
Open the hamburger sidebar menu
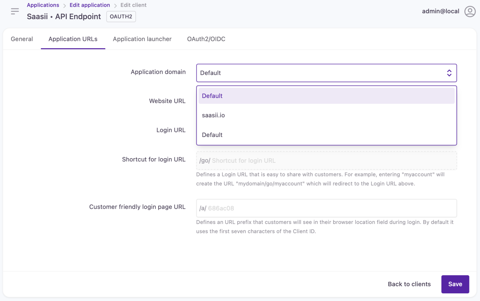point(15,11)
